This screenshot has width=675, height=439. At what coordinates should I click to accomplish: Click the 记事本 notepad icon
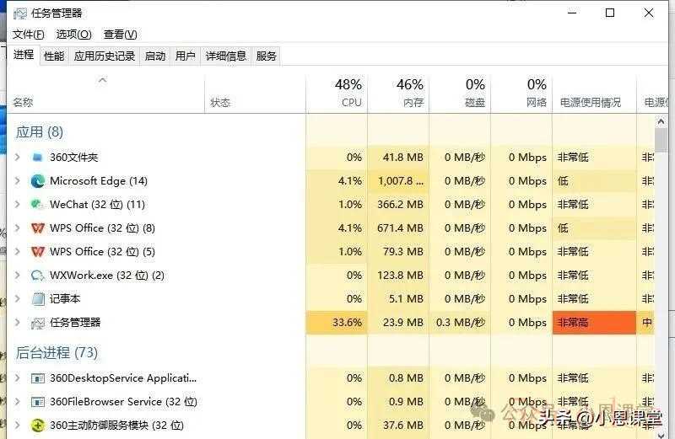point(38,299)
